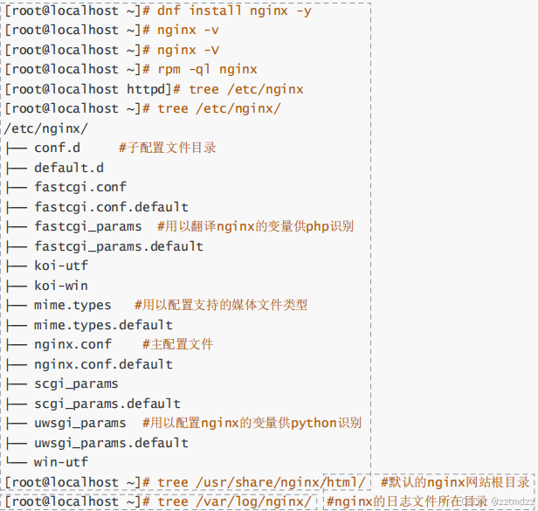Click the comment '#子配置文件目录'
This screenshot has height=511, width=538.
(168, 148)
